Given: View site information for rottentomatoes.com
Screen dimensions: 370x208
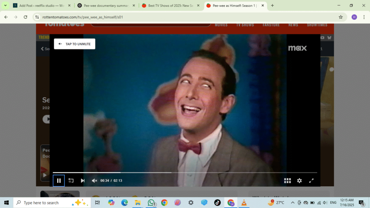Looking at the screenshot, I should point(37,17).
